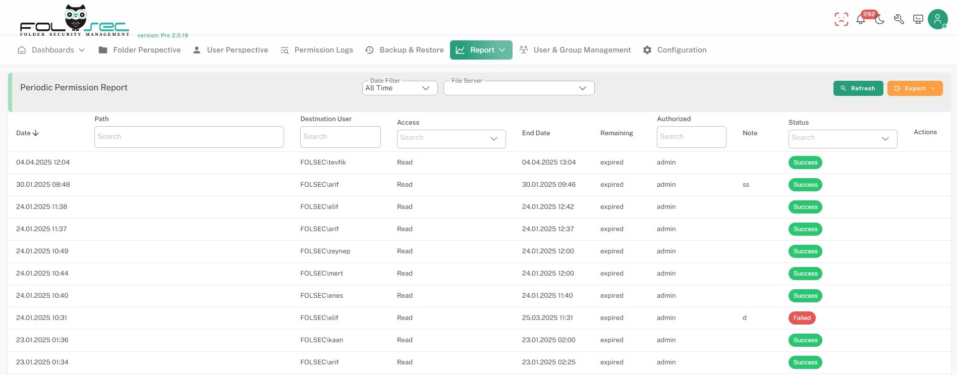
Task: Open the Folder Perspective page
Action: point(140,50)
